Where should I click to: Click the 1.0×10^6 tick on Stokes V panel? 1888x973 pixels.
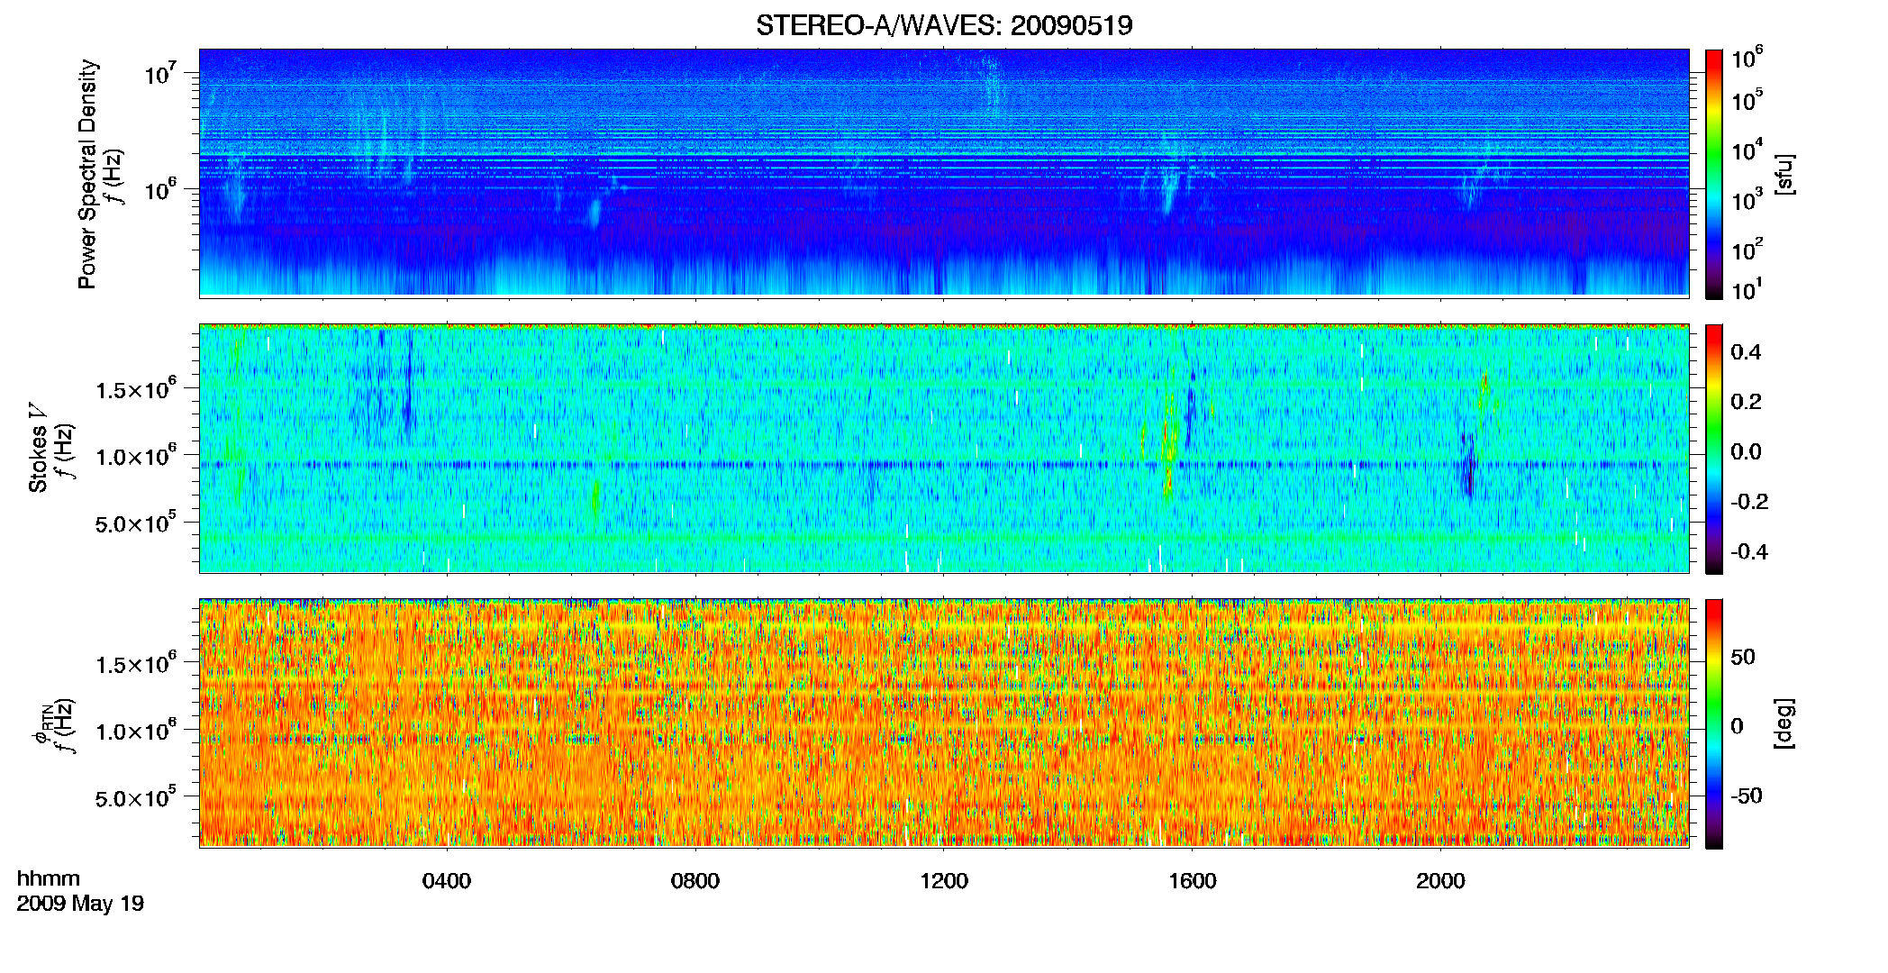click(x=137, y=455)
